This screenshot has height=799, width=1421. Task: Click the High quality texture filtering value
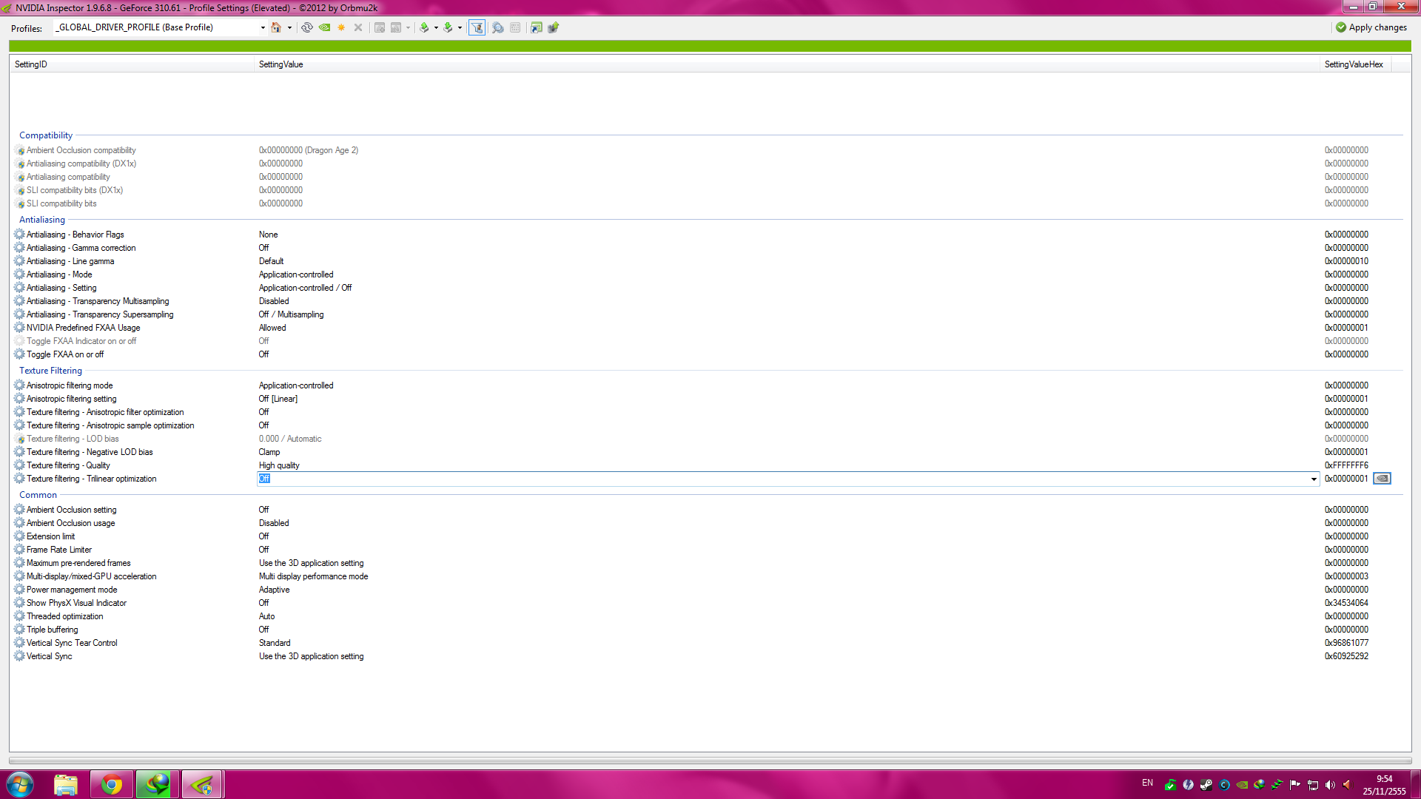(x=279, y=465)
